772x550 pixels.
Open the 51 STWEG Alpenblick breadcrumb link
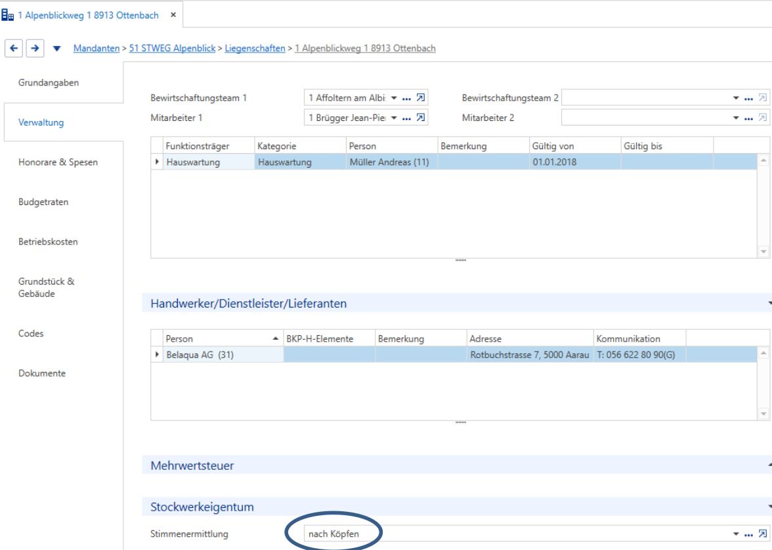tap(172, 49)
